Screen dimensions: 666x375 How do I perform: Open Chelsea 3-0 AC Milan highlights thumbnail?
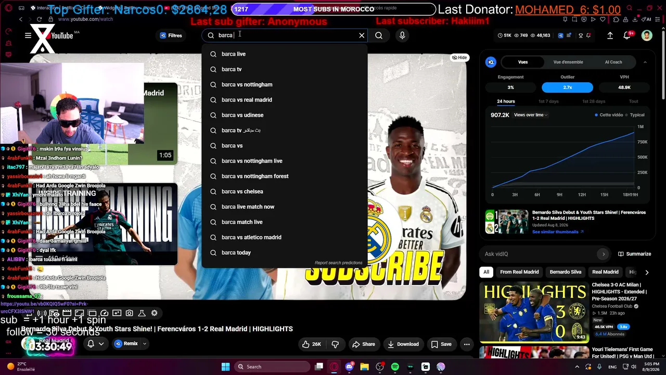coord(533,312)
